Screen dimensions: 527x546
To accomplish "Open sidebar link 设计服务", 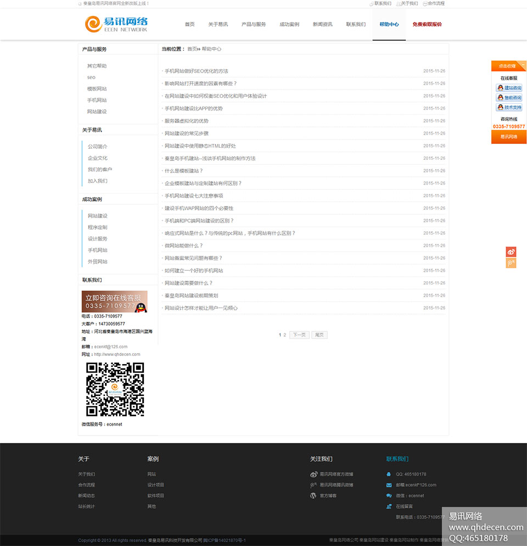I will [98, 239].
